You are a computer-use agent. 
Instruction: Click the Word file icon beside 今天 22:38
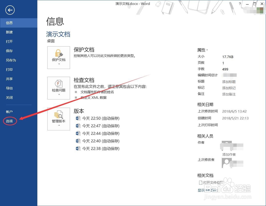pyautogui.click(x=78, y=149)
